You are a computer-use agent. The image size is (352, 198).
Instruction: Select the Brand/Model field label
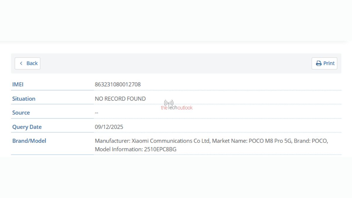pos(29,141)
